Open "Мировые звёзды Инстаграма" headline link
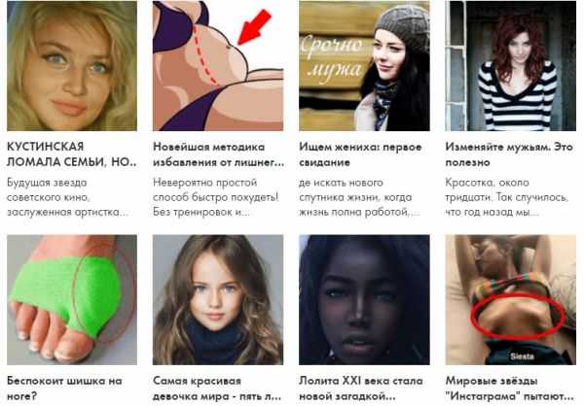This screenshot has height=406, width=584. [x=509, y=389]
